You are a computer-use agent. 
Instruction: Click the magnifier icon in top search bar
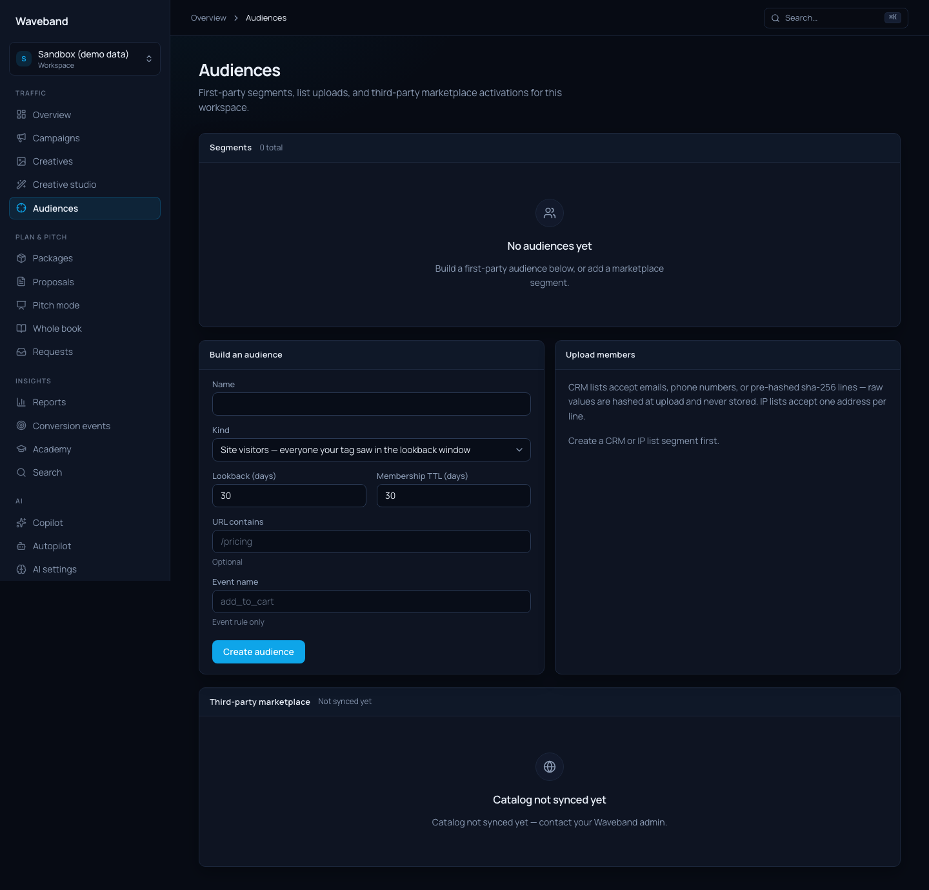[775, 18]
